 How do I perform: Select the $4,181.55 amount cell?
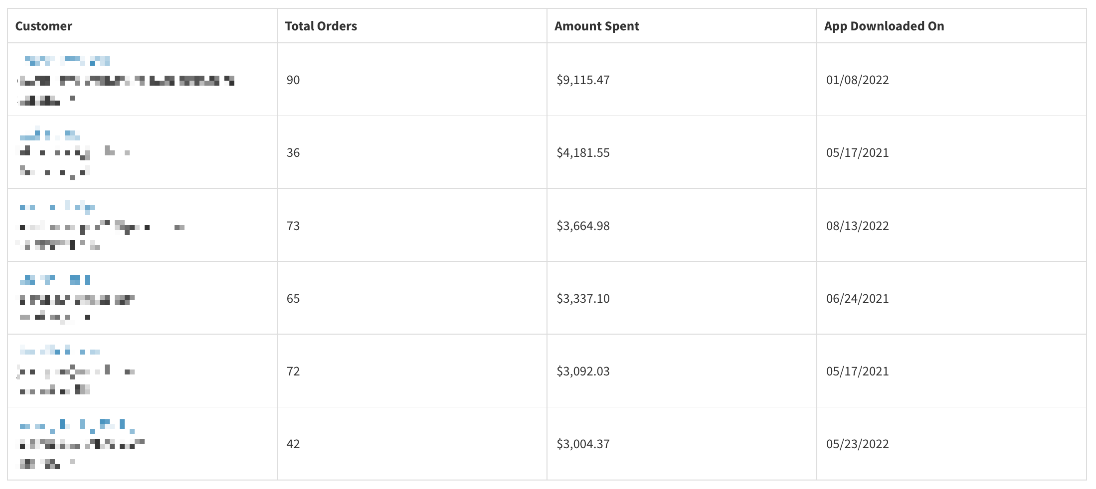[x=583, y=152]
